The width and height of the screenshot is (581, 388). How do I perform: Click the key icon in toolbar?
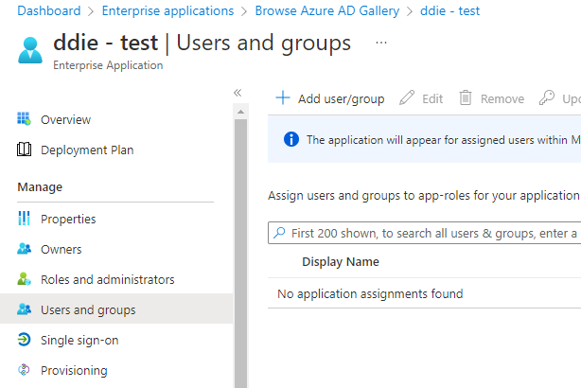coord(547,97)
